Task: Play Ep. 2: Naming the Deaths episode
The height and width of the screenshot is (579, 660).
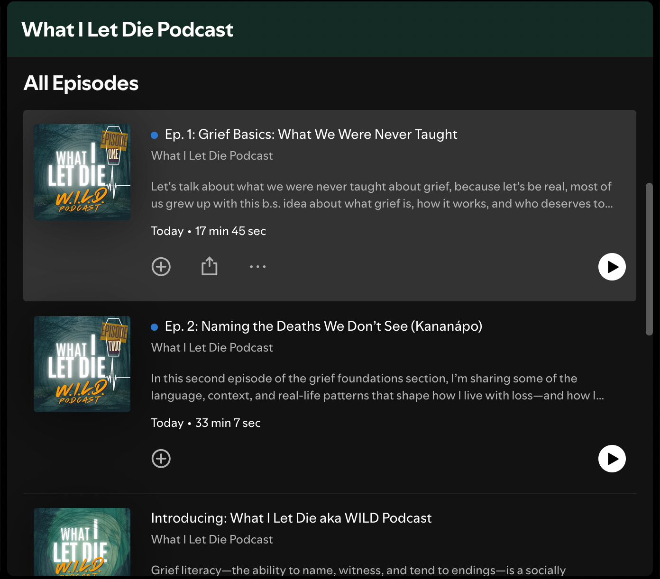Action: tap(612, 459)
